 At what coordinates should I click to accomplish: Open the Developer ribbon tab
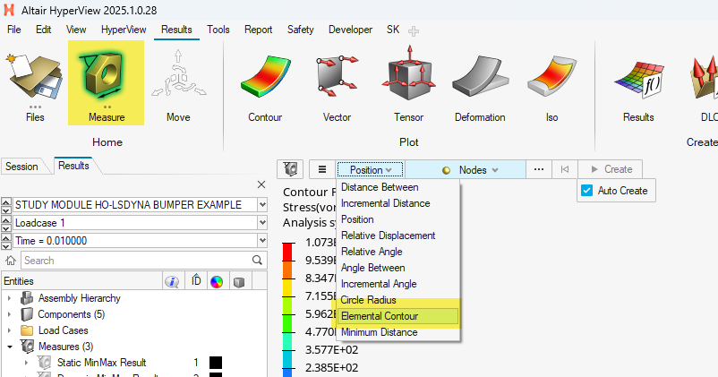click(350, 30)
